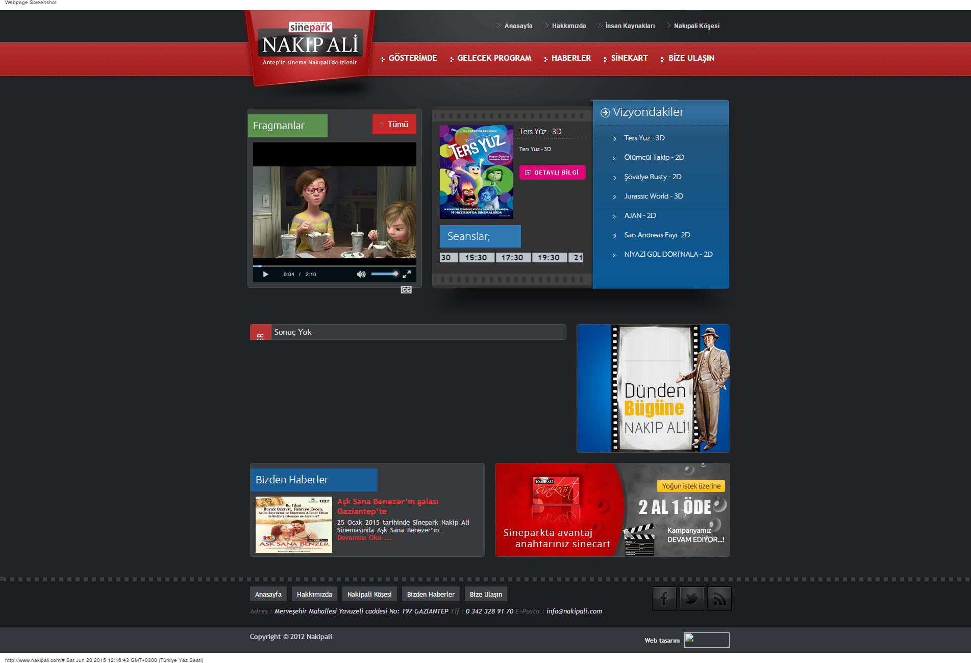Open Ters Yüz poster thumbnail

pos(477,172)
